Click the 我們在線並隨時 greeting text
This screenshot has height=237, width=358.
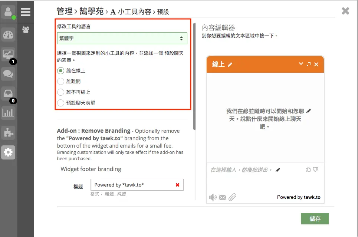(x=265, y=119)
